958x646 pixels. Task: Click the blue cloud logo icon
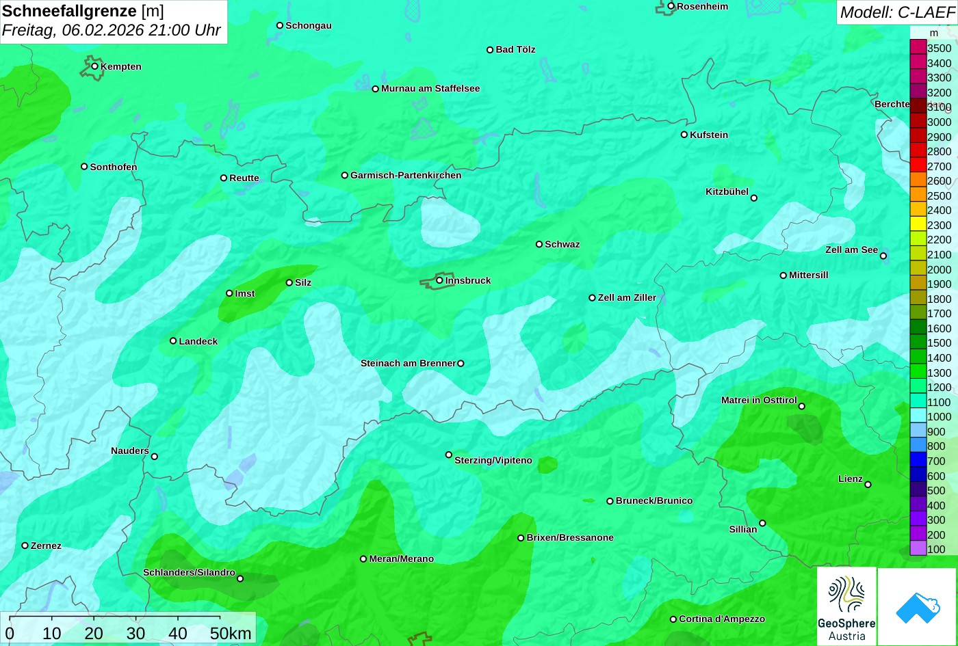(918, 606)
